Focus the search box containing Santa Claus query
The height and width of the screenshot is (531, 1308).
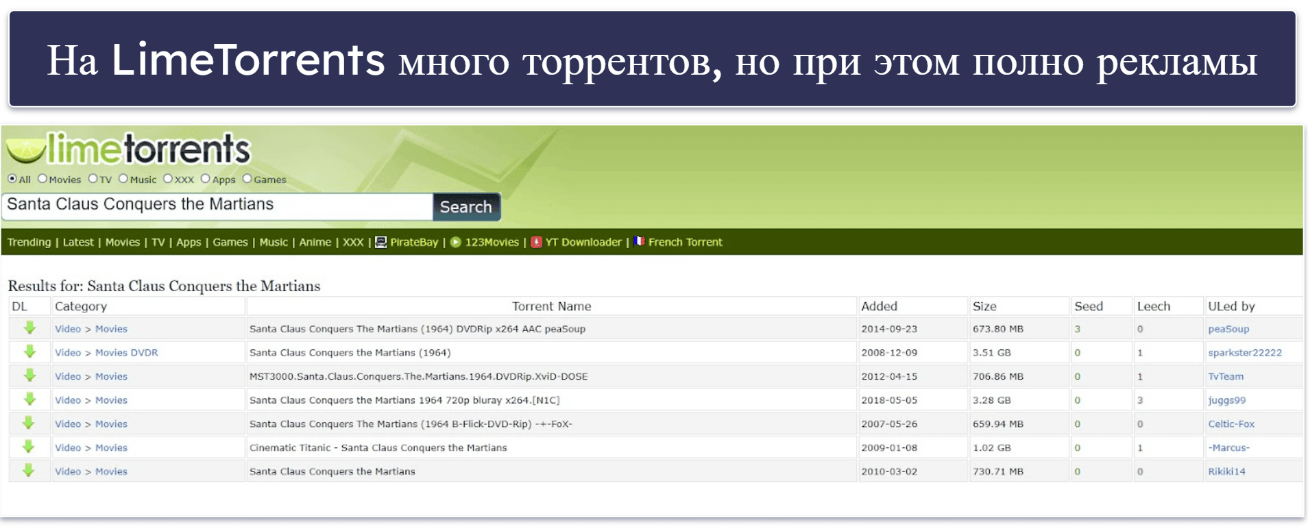click(x=217, y=206)
